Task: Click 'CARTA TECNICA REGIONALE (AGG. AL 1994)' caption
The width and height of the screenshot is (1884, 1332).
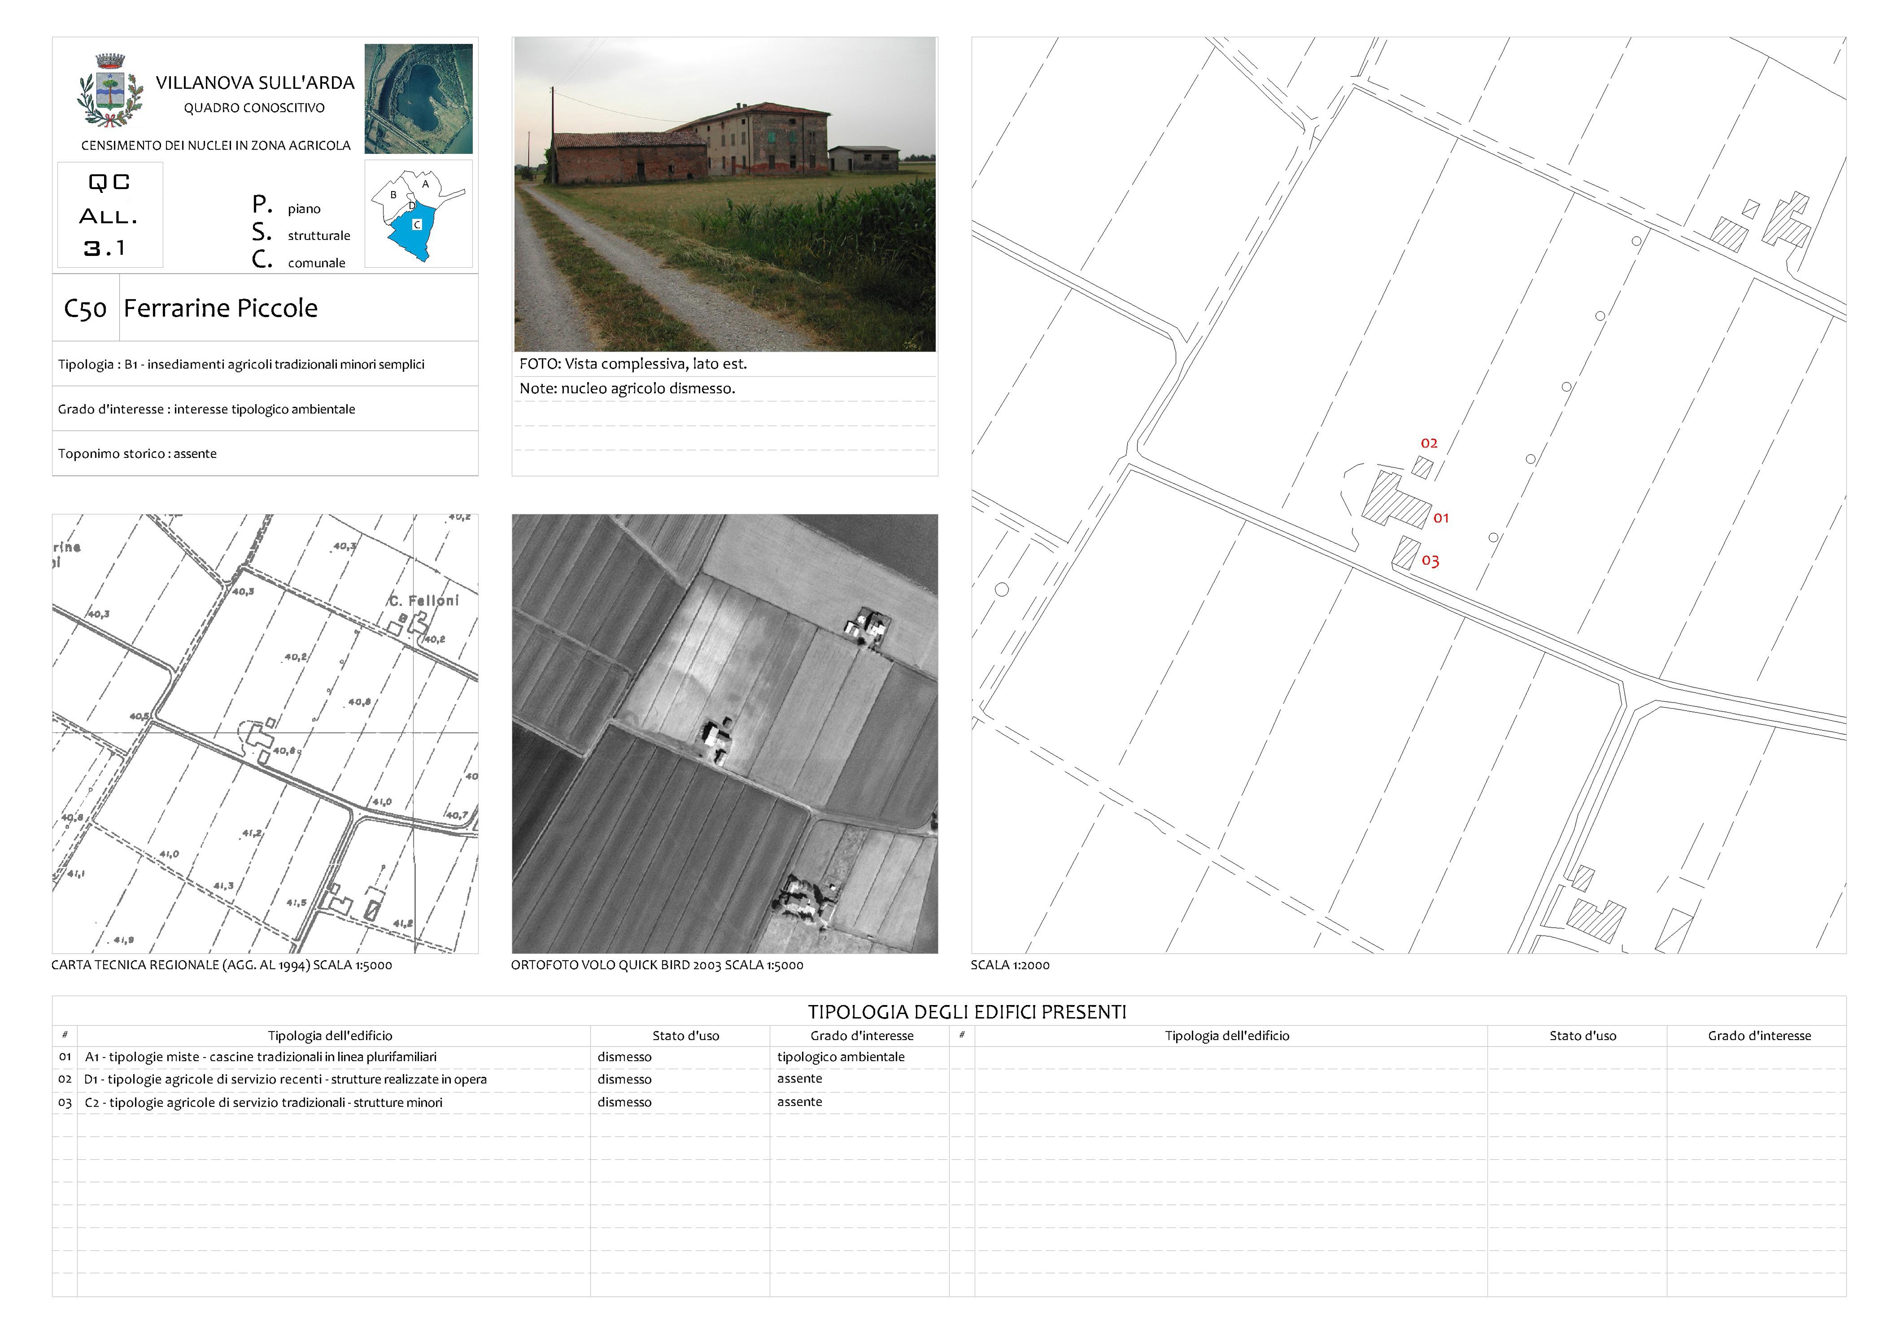Action: 221,965
